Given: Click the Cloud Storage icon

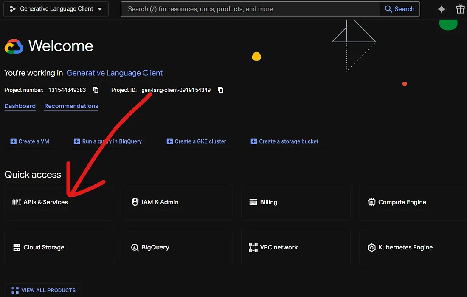Looking at the screenshot, I should coord(17,247).
